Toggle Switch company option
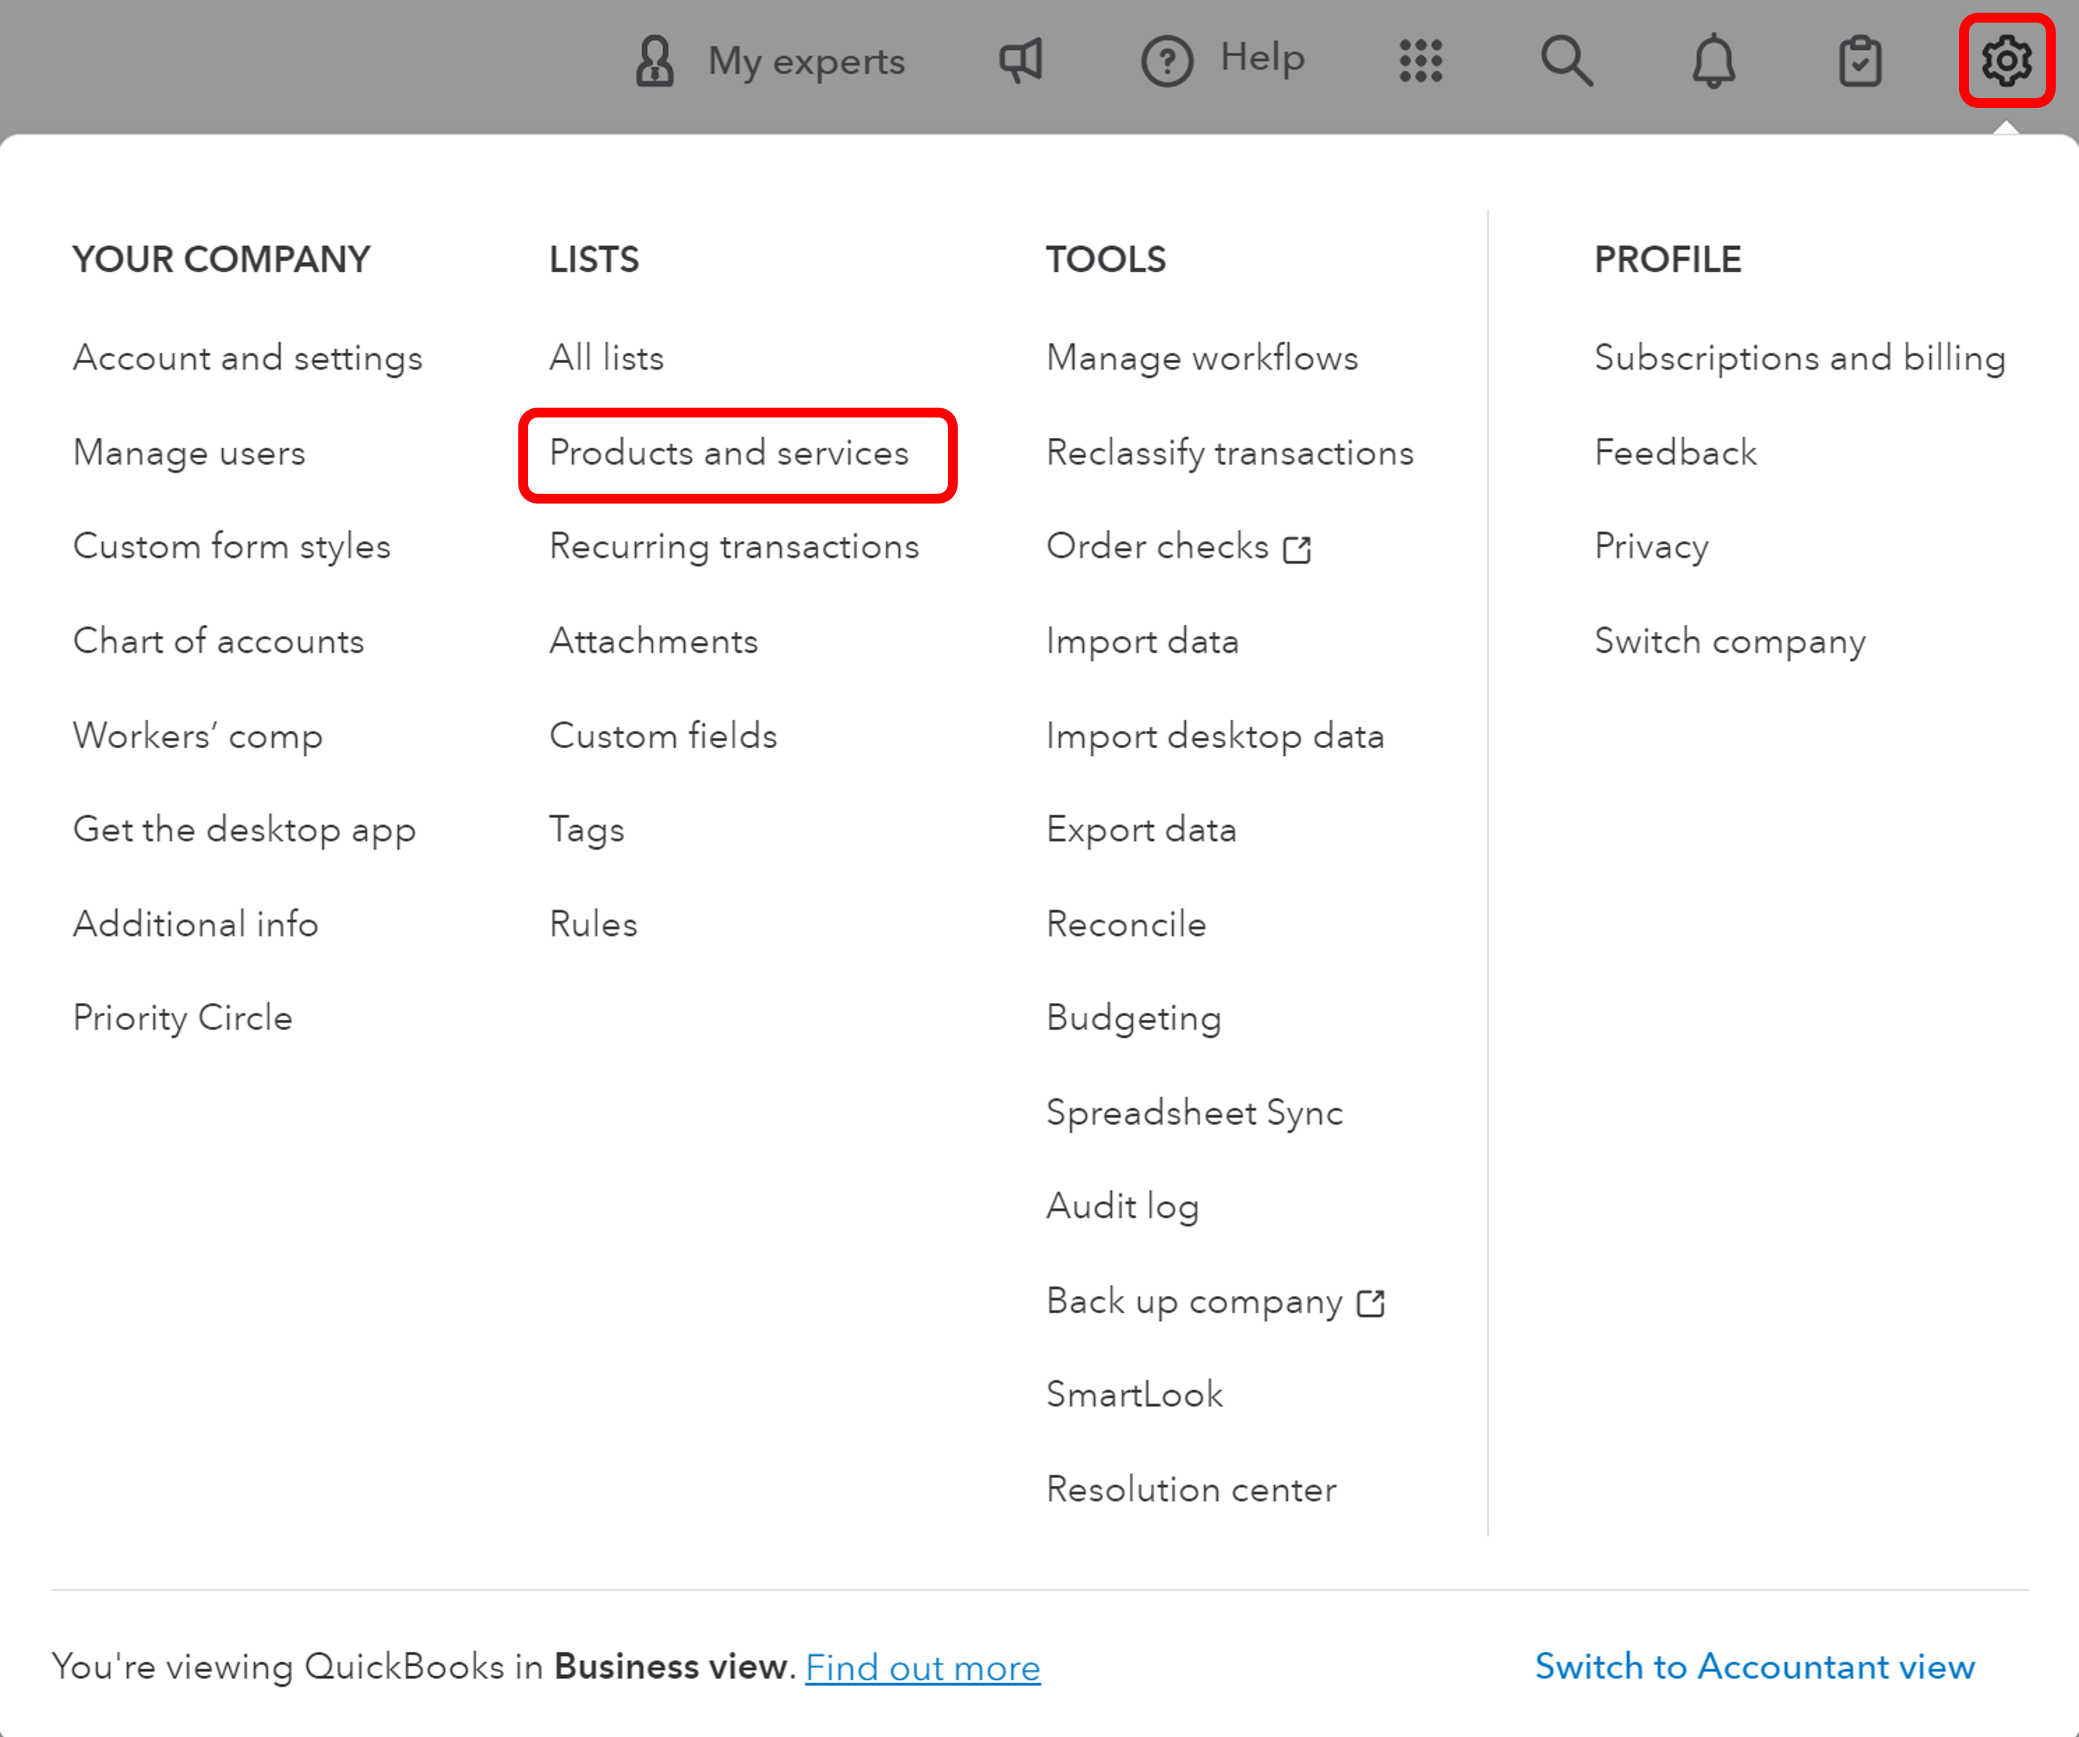The width and height of the screenshot is (2079, 1737). click(1730, 640)
